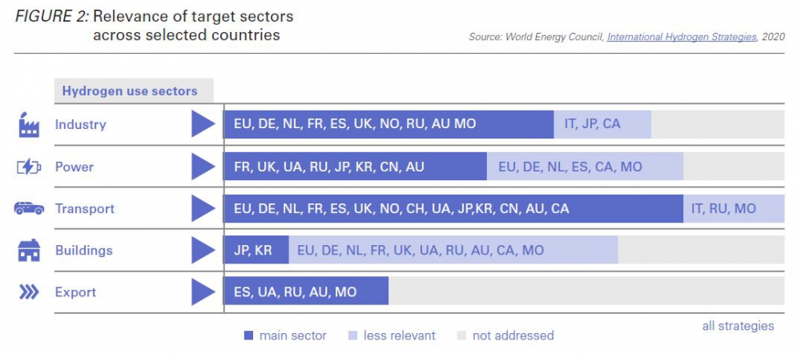801x354 pixels.
Task: Click the arrow next to Transport
Action: click(203, 208)
